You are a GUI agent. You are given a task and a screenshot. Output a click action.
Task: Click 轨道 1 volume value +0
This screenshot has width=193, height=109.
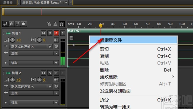point(19,40)
